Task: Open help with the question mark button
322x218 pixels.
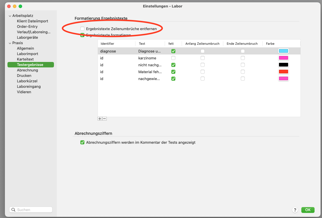Action: (295, 210)
